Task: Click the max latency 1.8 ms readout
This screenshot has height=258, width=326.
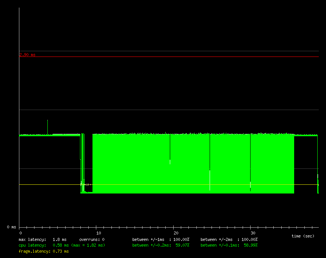Action: (42, 239)
